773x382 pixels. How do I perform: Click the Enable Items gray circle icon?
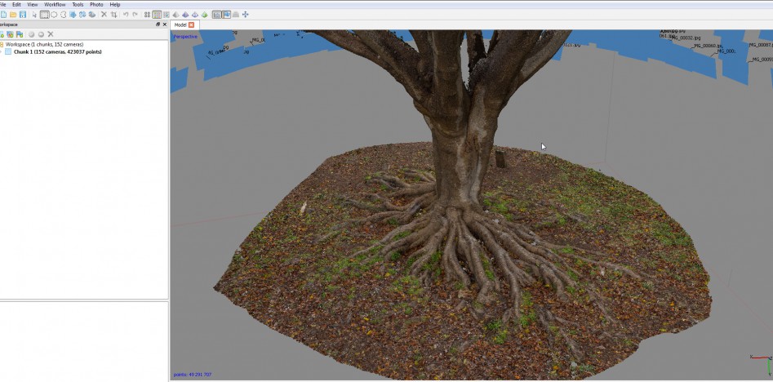click(32, 34)
